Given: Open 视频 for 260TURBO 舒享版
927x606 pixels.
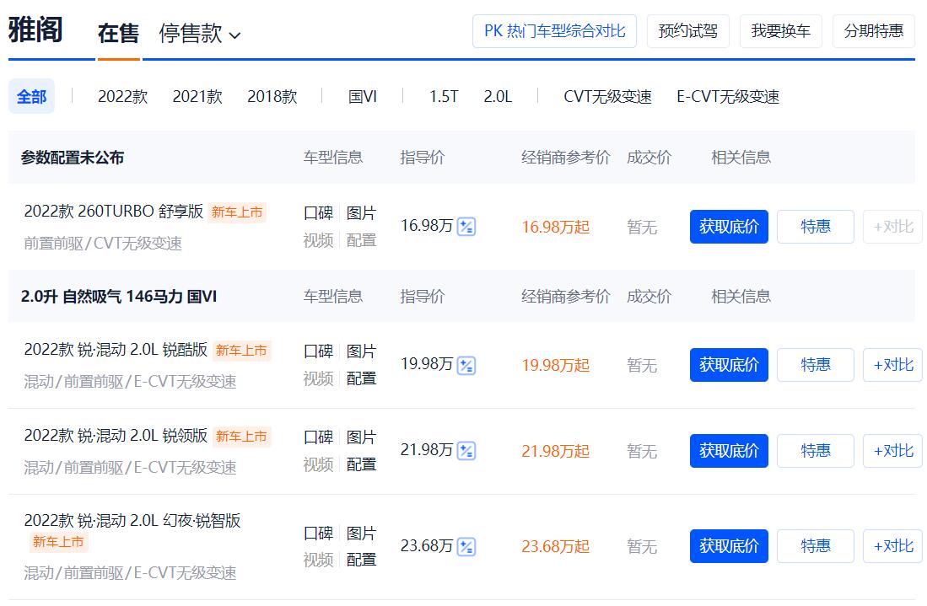Looking at the screenshot, I should pos(318,240).
